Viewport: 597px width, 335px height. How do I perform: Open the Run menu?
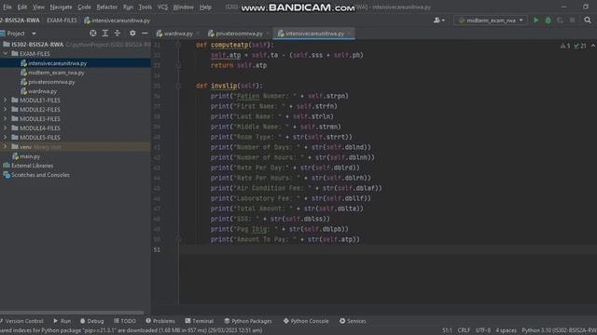(128, 7)
